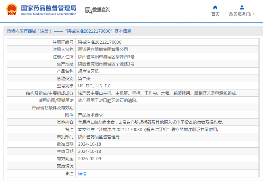The image size is (263, 182).
Task: Click the 产品技术要求 attachment entry
Action: point(90,115)
